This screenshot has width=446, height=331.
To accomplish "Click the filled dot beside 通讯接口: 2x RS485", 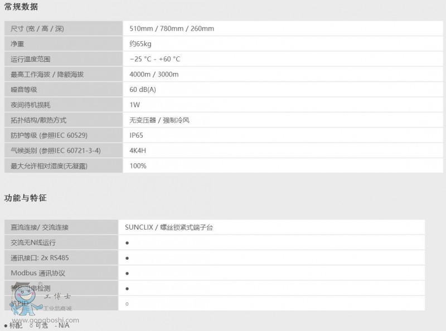I will click(x=127, y=258).
